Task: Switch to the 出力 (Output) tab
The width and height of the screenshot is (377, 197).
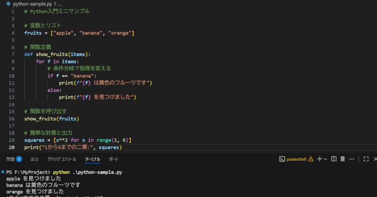Action: [35, 159]
